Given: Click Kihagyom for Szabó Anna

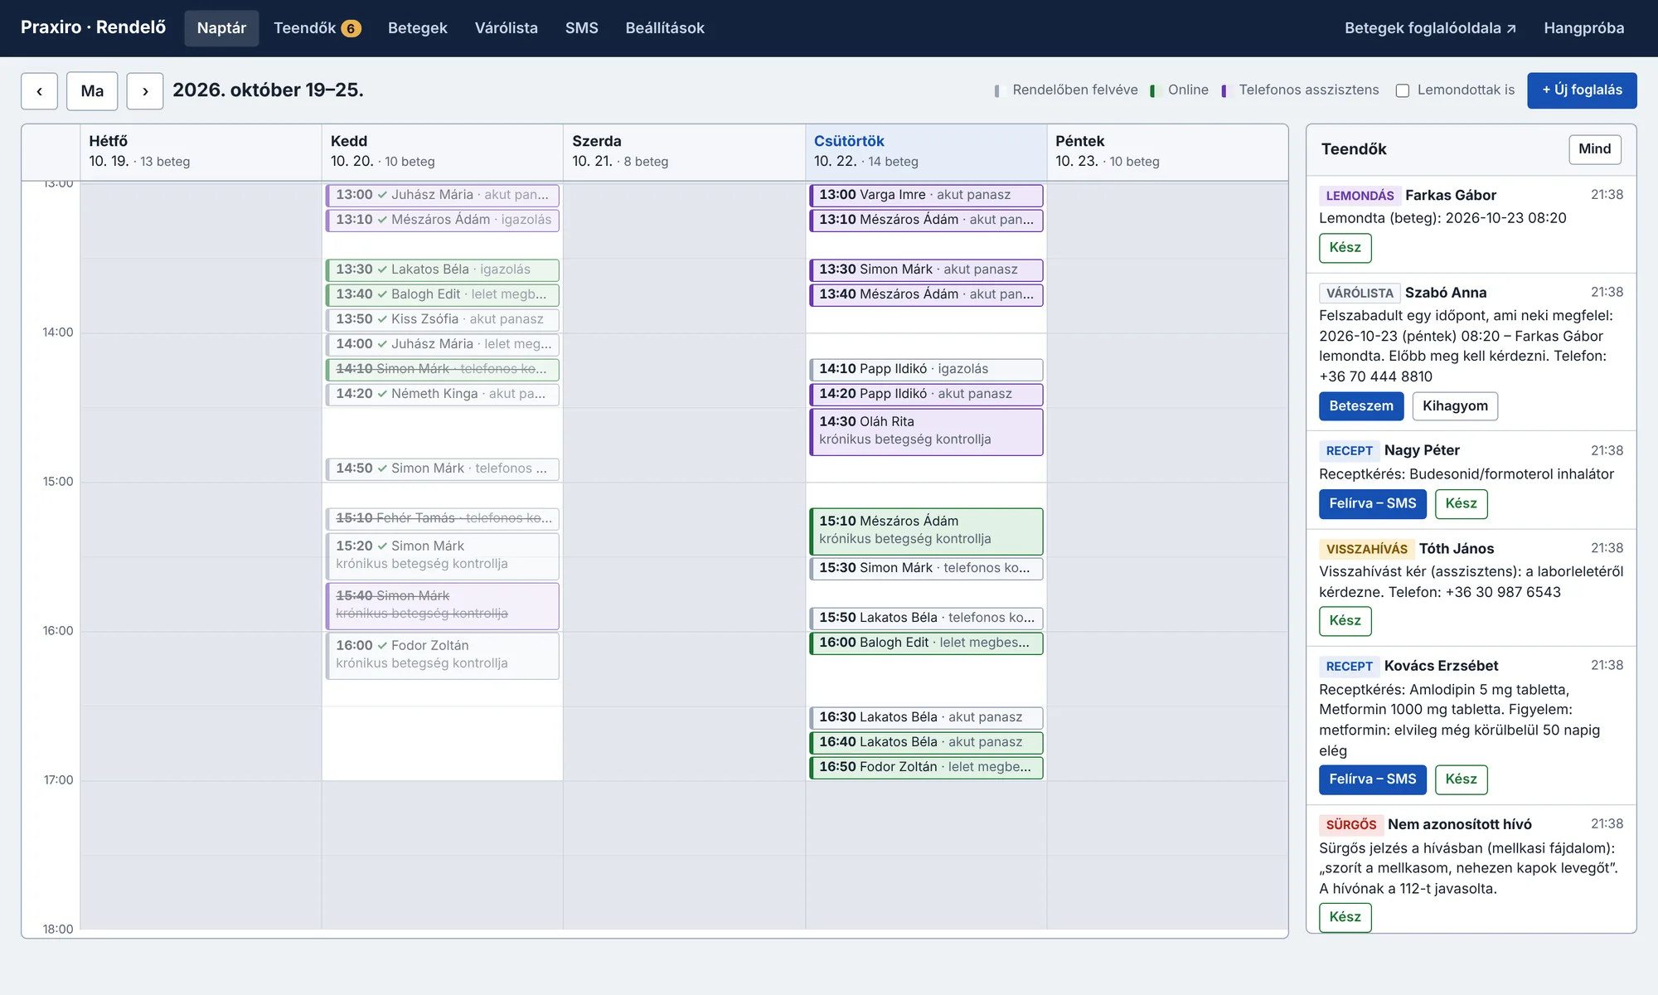Looking at the screenshot, I should pyautogui.click(x=1455, y=406).
